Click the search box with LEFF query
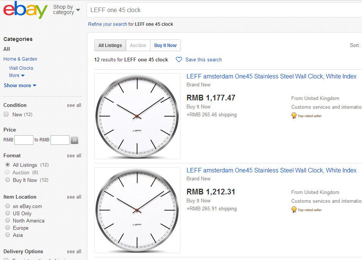Viewport: 362px width, 260px height. pos(224,10)
